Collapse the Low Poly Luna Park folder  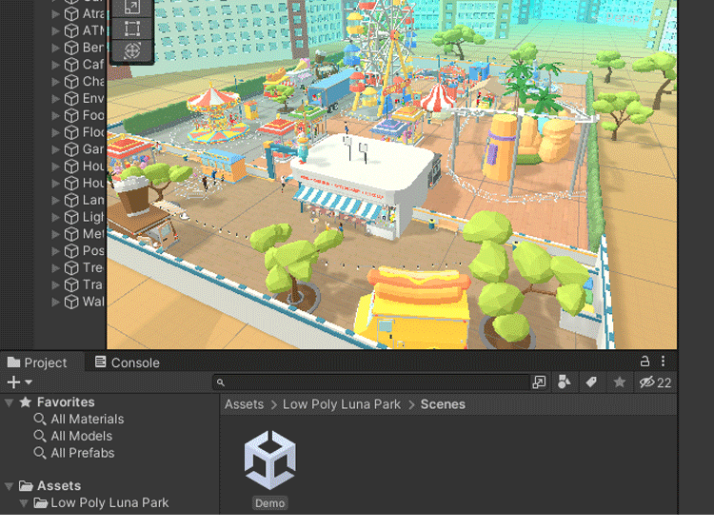(x=24, y=503)
